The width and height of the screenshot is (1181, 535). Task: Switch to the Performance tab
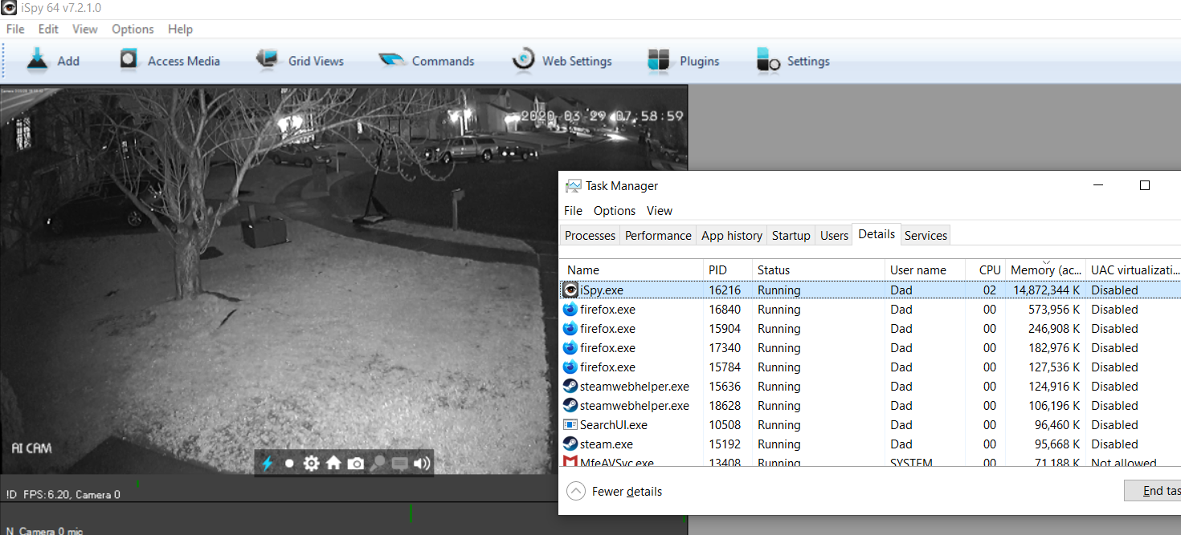(x=658, y=235)
